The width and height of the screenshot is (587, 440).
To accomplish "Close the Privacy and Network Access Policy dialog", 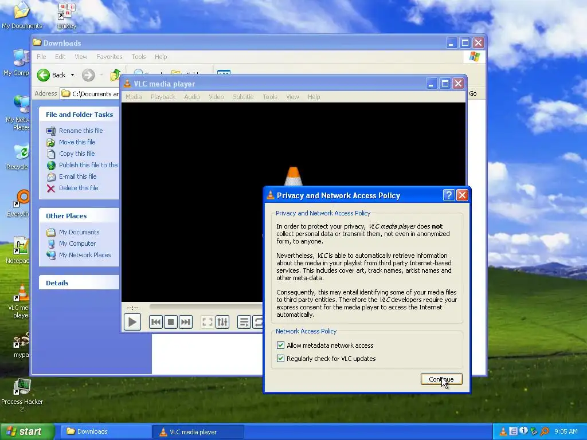I will pos(463,195).
